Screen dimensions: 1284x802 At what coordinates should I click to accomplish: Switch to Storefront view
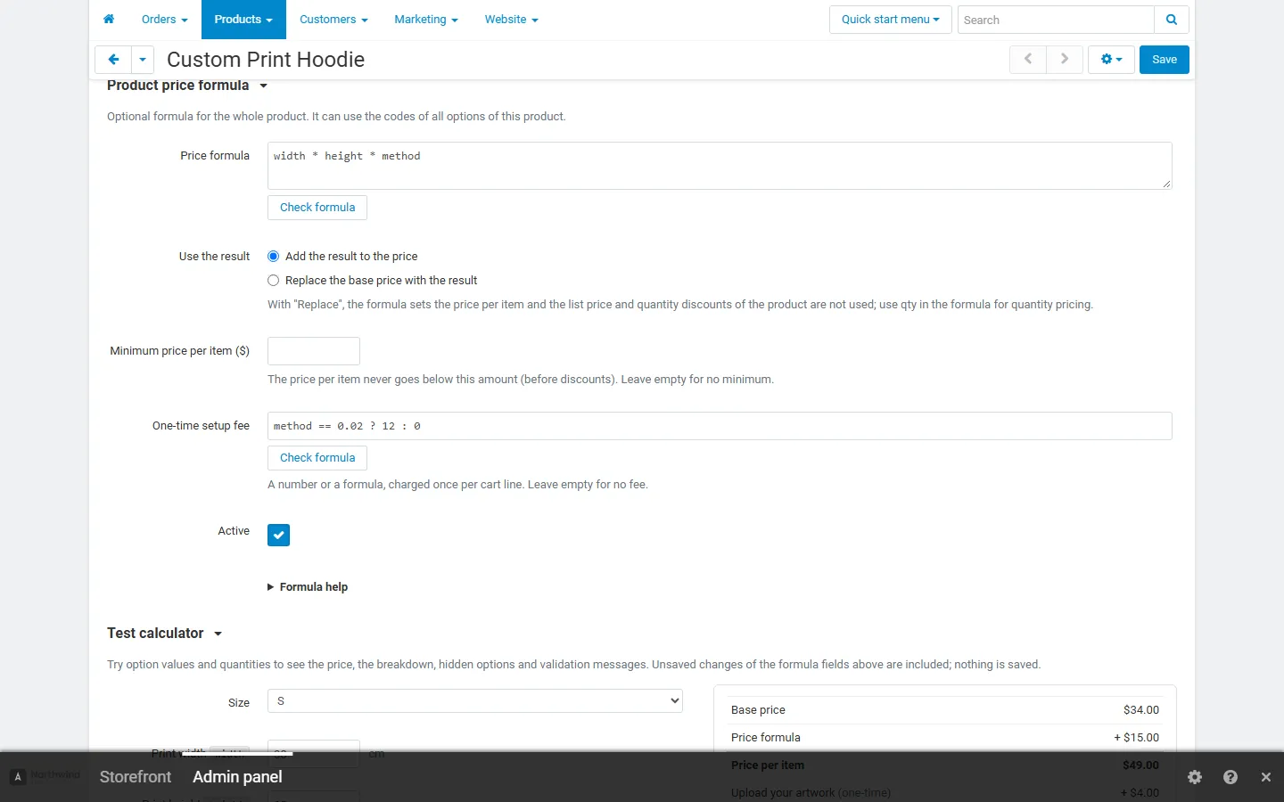click(x=136, y=777)
